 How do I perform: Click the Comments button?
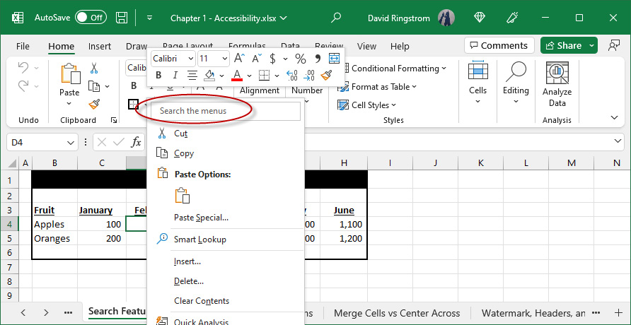(x=499, y=45)
